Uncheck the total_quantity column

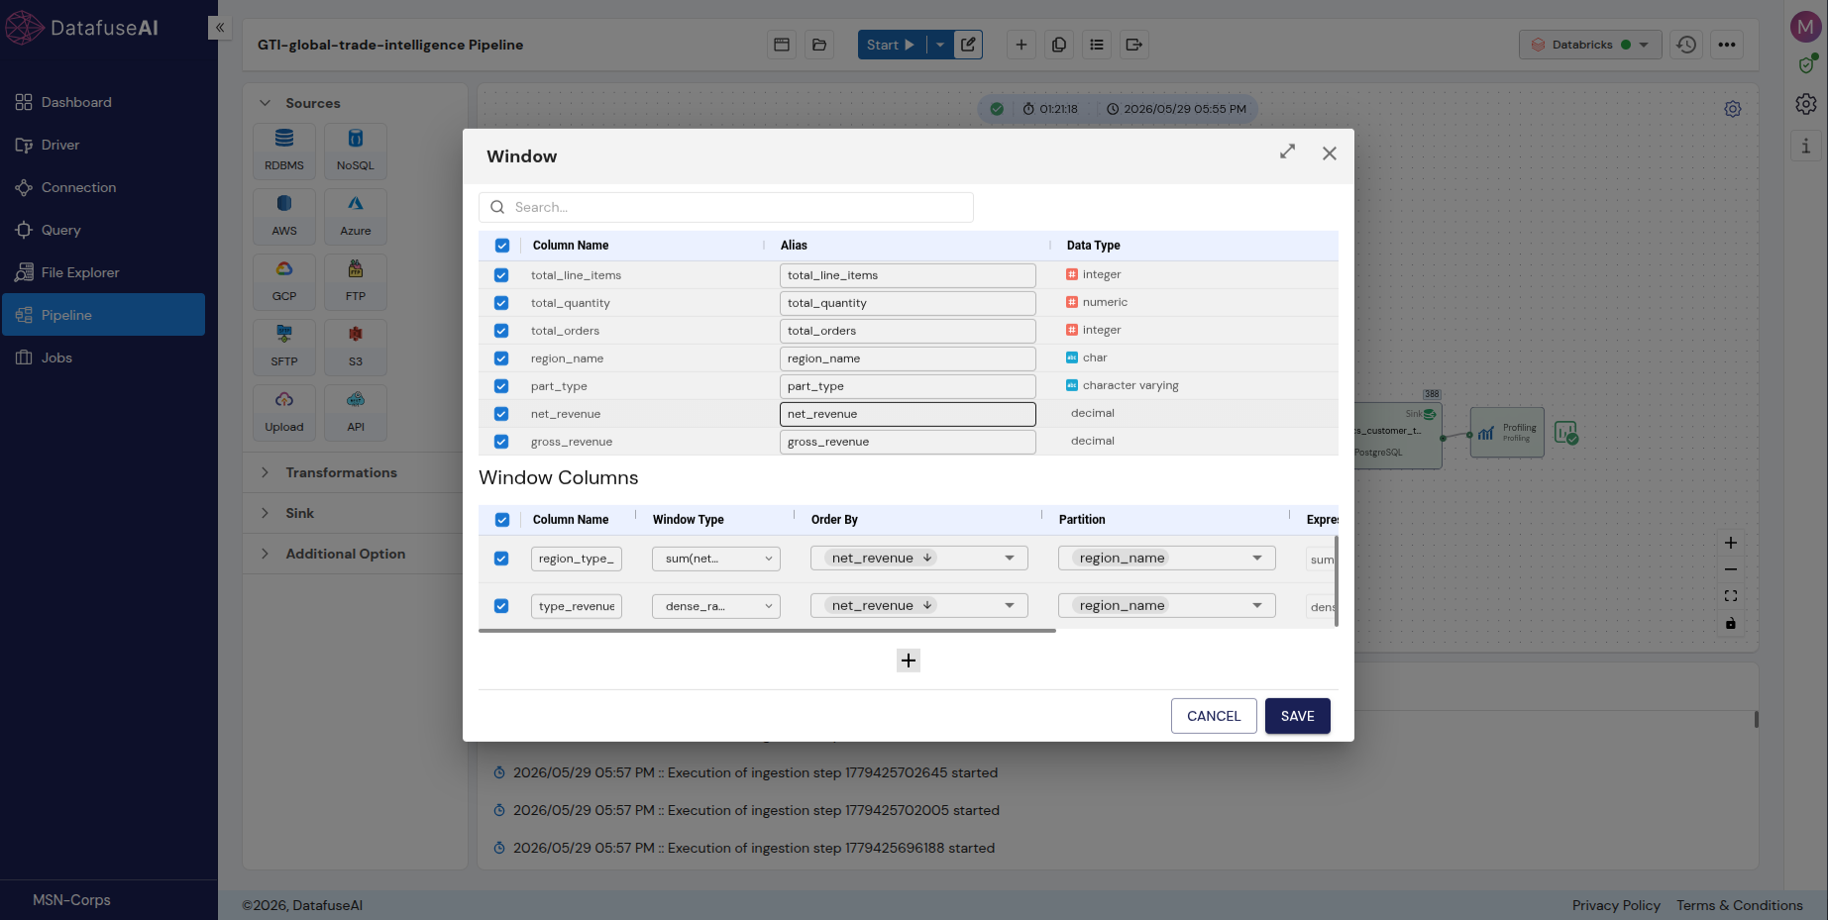click(x=501, y=303)
